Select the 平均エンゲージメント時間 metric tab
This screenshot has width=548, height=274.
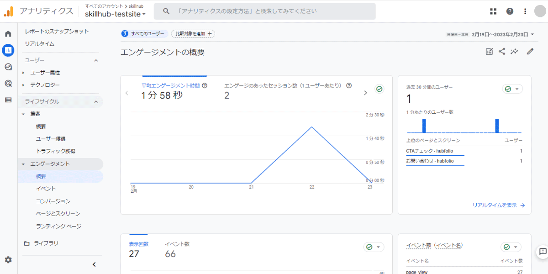pyautogui.click(x=174, y=91)
